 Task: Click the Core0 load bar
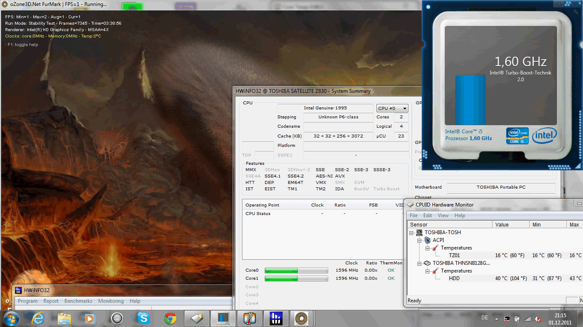point(296,270)
